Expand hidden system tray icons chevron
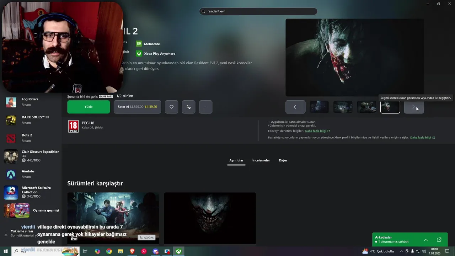Screen dimensions: 455x256 pos(401,251)
